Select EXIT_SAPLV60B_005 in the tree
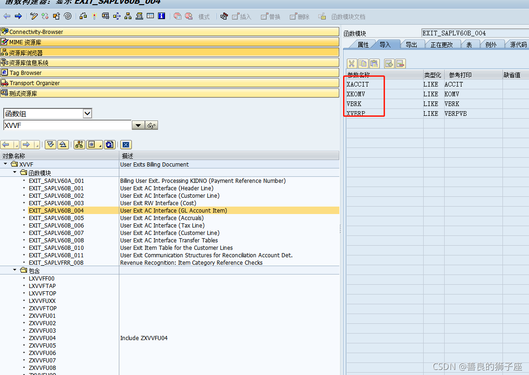Screen dimensions: 529x375 tap(56, 218)
